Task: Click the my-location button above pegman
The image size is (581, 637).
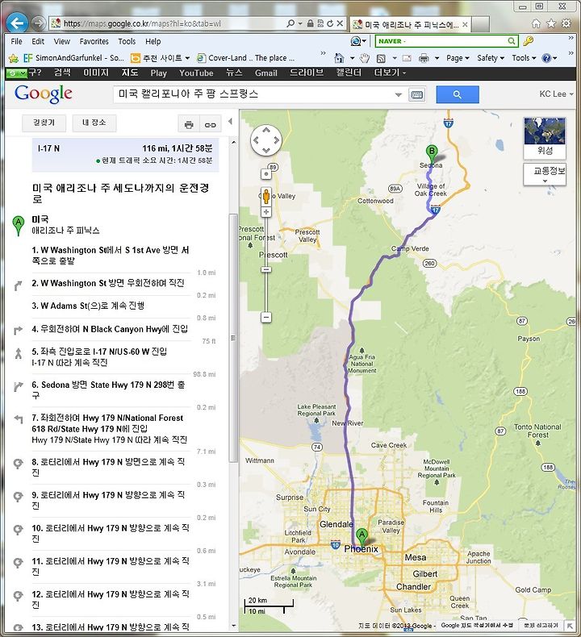Action: pos(266,174)
